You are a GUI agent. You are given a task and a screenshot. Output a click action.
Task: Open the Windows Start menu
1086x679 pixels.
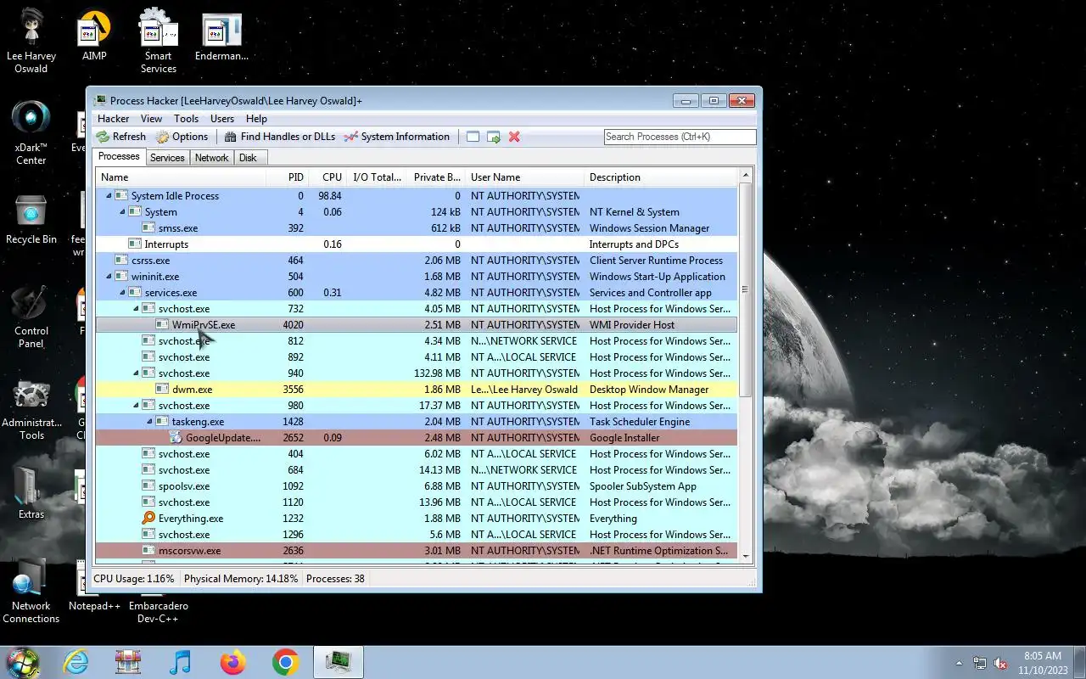pos(23,662)
